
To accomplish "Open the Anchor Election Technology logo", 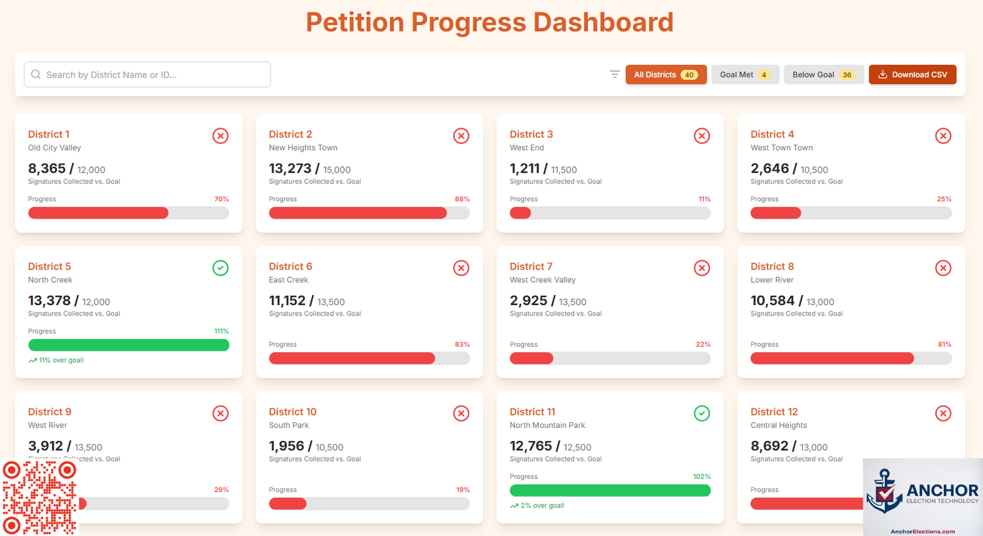I will point(923,497).
